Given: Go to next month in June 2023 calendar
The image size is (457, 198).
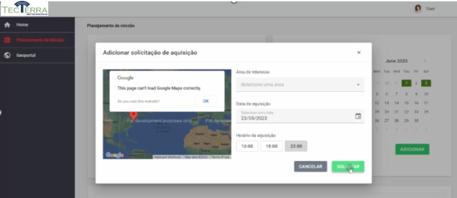Looking at the screenshot, I should [x=425, y=61].
